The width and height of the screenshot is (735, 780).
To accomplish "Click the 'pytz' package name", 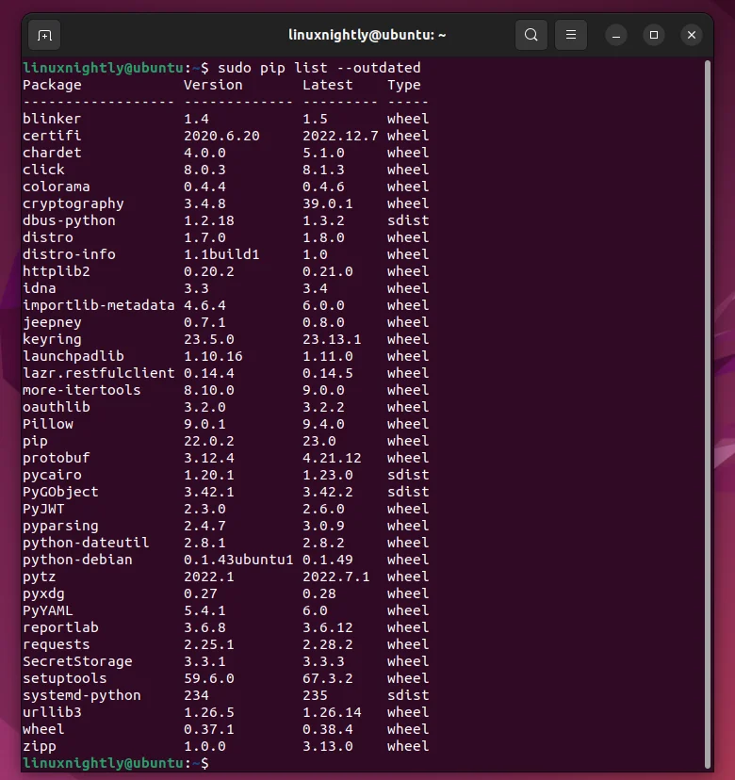I will point(40,577).
